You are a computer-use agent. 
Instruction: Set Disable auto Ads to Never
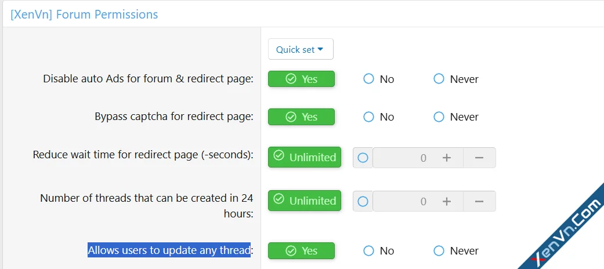click(x=439, y=79)
